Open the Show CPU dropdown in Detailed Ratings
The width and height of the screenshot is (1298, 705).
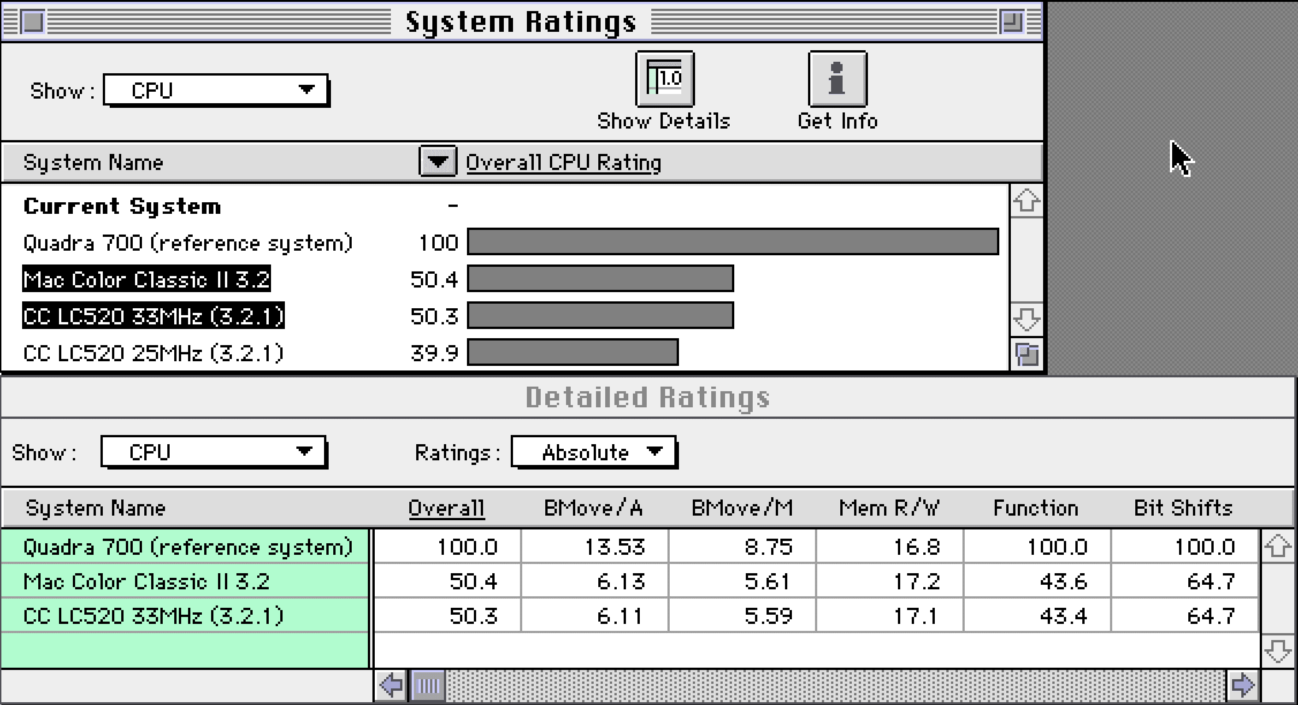coord(214,452)
